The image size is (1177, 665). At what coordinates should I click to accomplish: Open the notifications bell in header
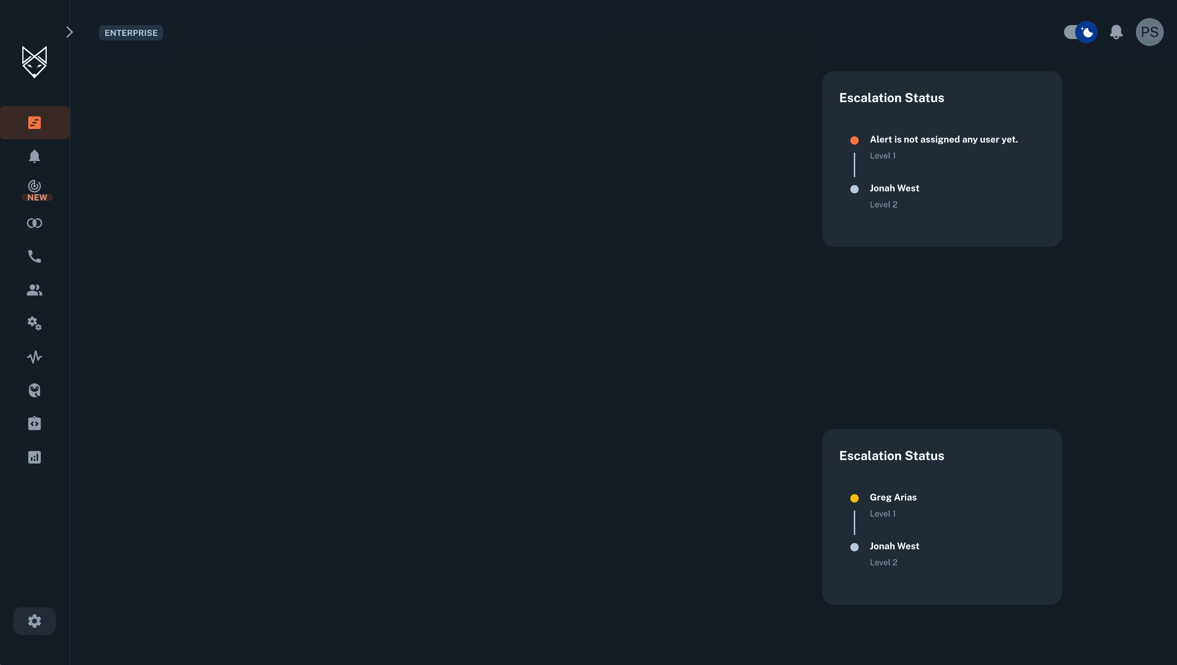pyautogui.click(x=1116, y=32)
